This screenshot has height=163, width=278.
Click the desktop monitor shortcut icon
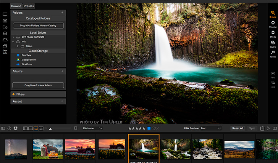pyautogui.click(x=5, y=14)
